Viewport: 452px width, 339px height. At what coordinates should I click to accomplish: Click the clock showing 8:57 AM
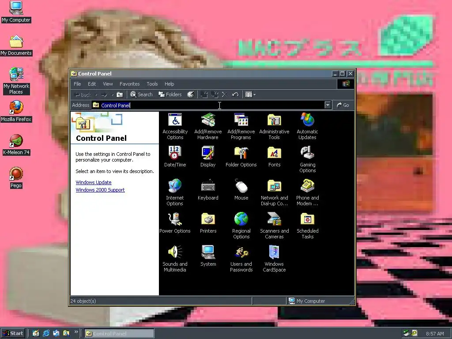click(x=435, y=334)
